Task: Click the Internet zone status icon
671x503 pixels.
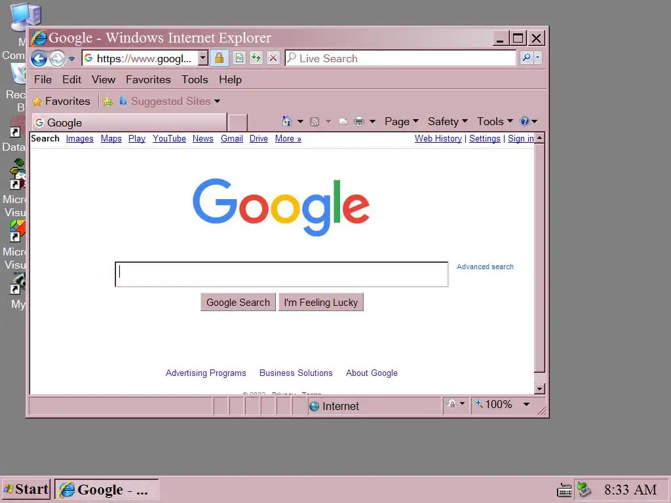Action: click(x=314, y=406)
